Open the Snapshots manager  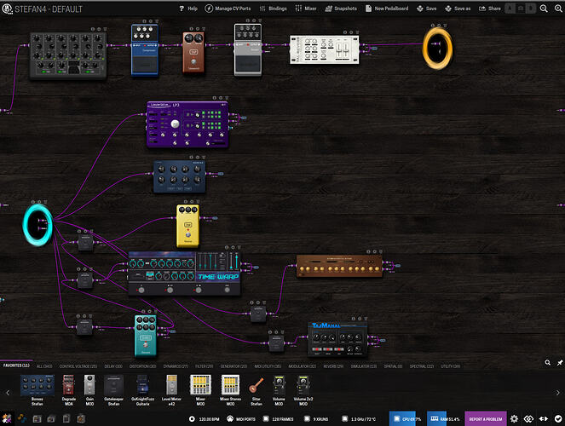pos(341,9)
